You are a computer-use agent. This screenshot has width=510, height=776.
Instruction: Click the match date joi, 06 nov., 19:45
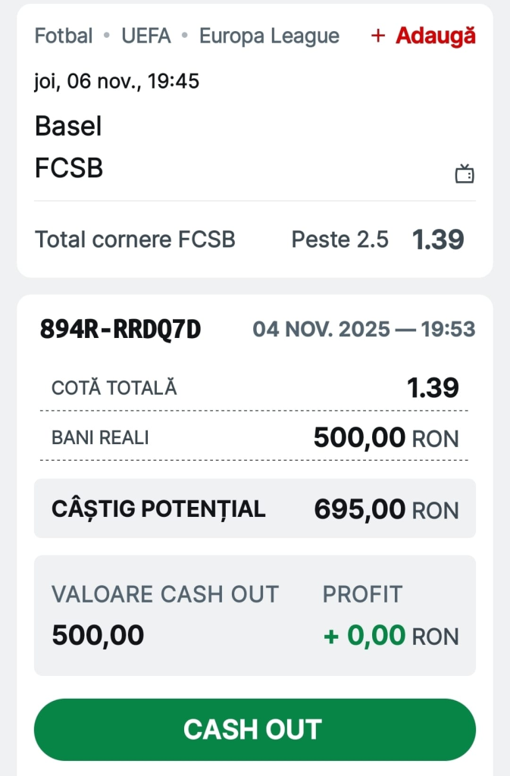117,81
